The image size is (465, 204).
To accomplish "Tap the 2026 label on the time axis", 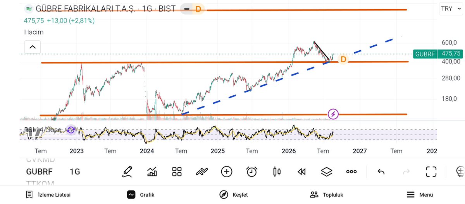I will tap(289, 151).
